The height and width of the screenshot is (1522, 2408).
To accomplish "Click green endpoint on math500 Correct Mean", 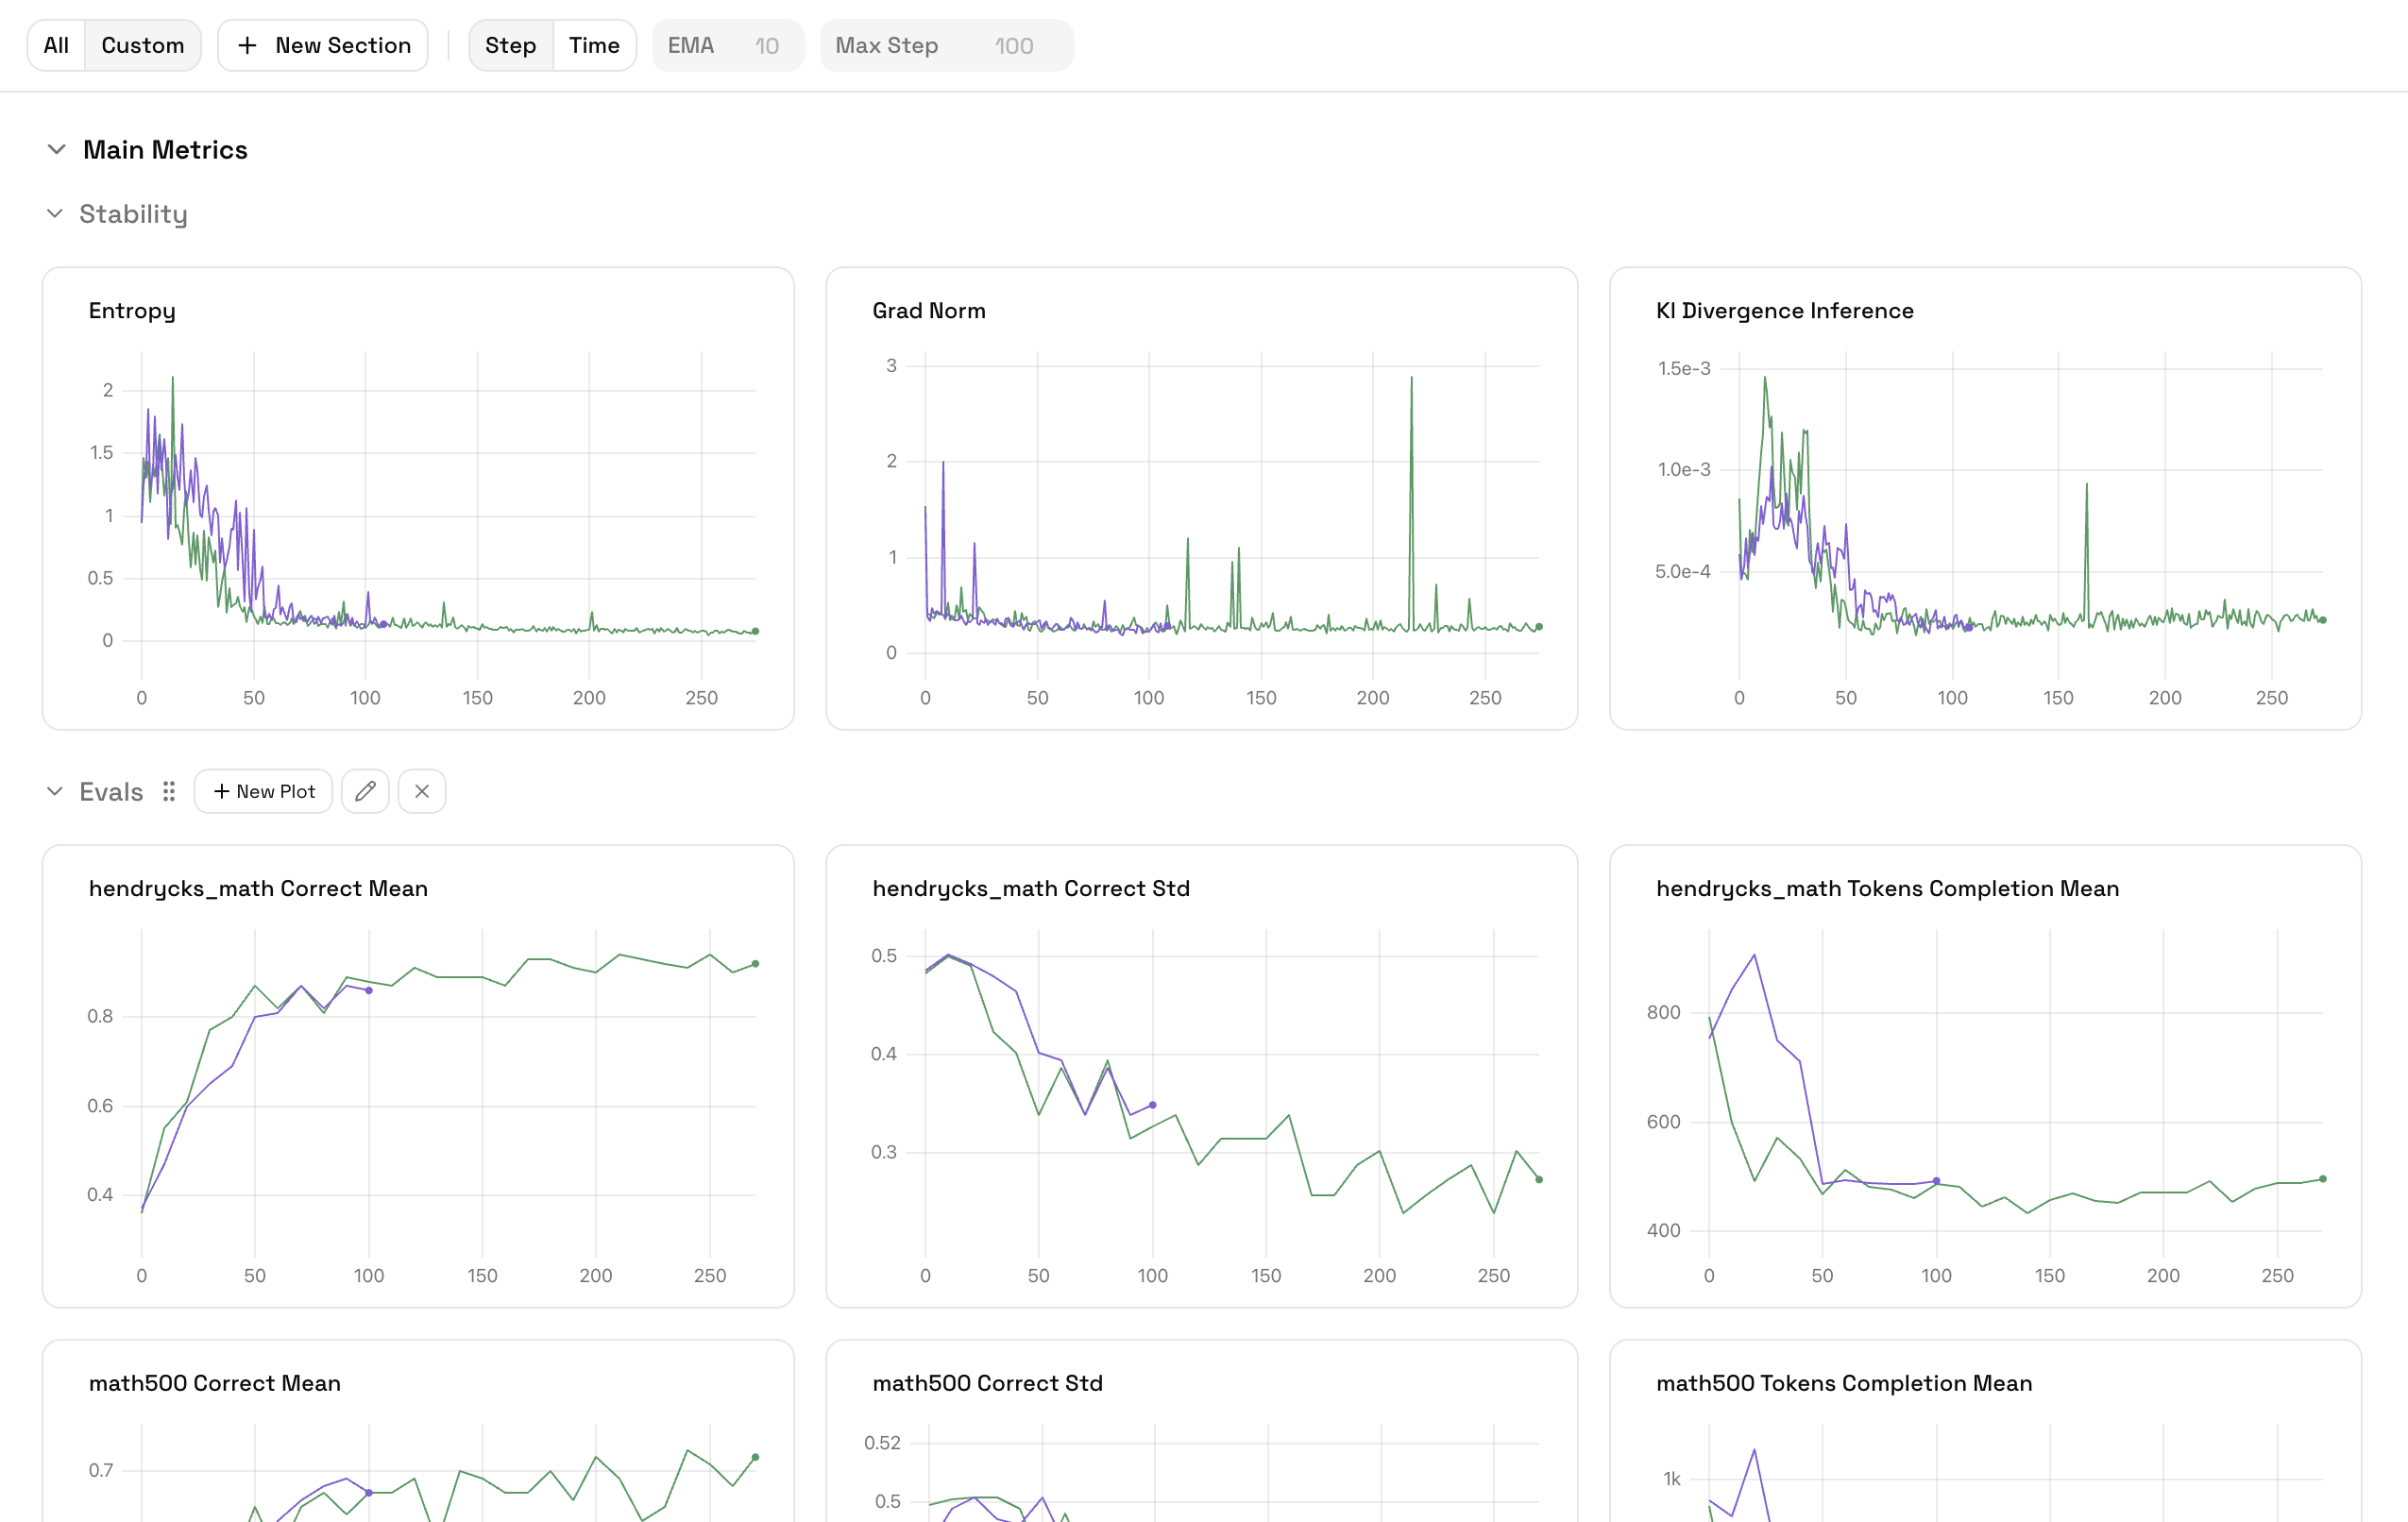I will point(755,1457).
